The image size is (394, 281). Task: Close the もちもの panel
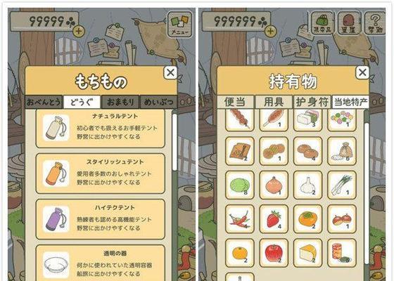click(170, 73)
